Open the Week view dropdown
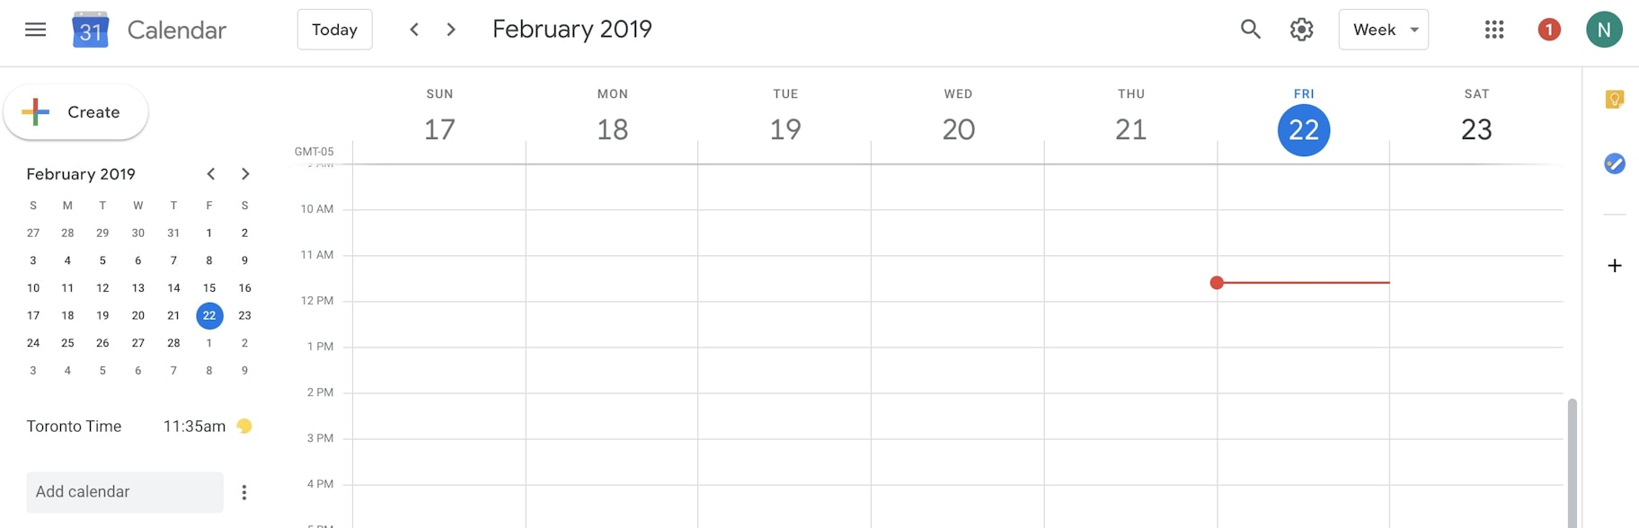This screenshot has width=1639, height=528. (x=1383, y=30)
